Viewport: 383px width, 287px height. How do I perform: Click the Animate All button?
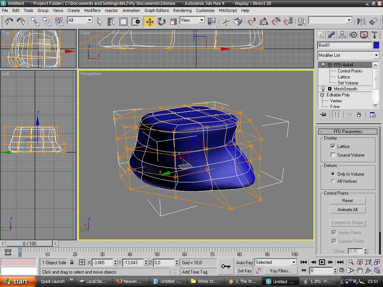coord(347,210)
